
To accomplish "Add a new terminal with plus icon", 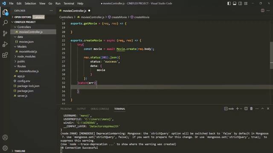I will pos(237,109).
